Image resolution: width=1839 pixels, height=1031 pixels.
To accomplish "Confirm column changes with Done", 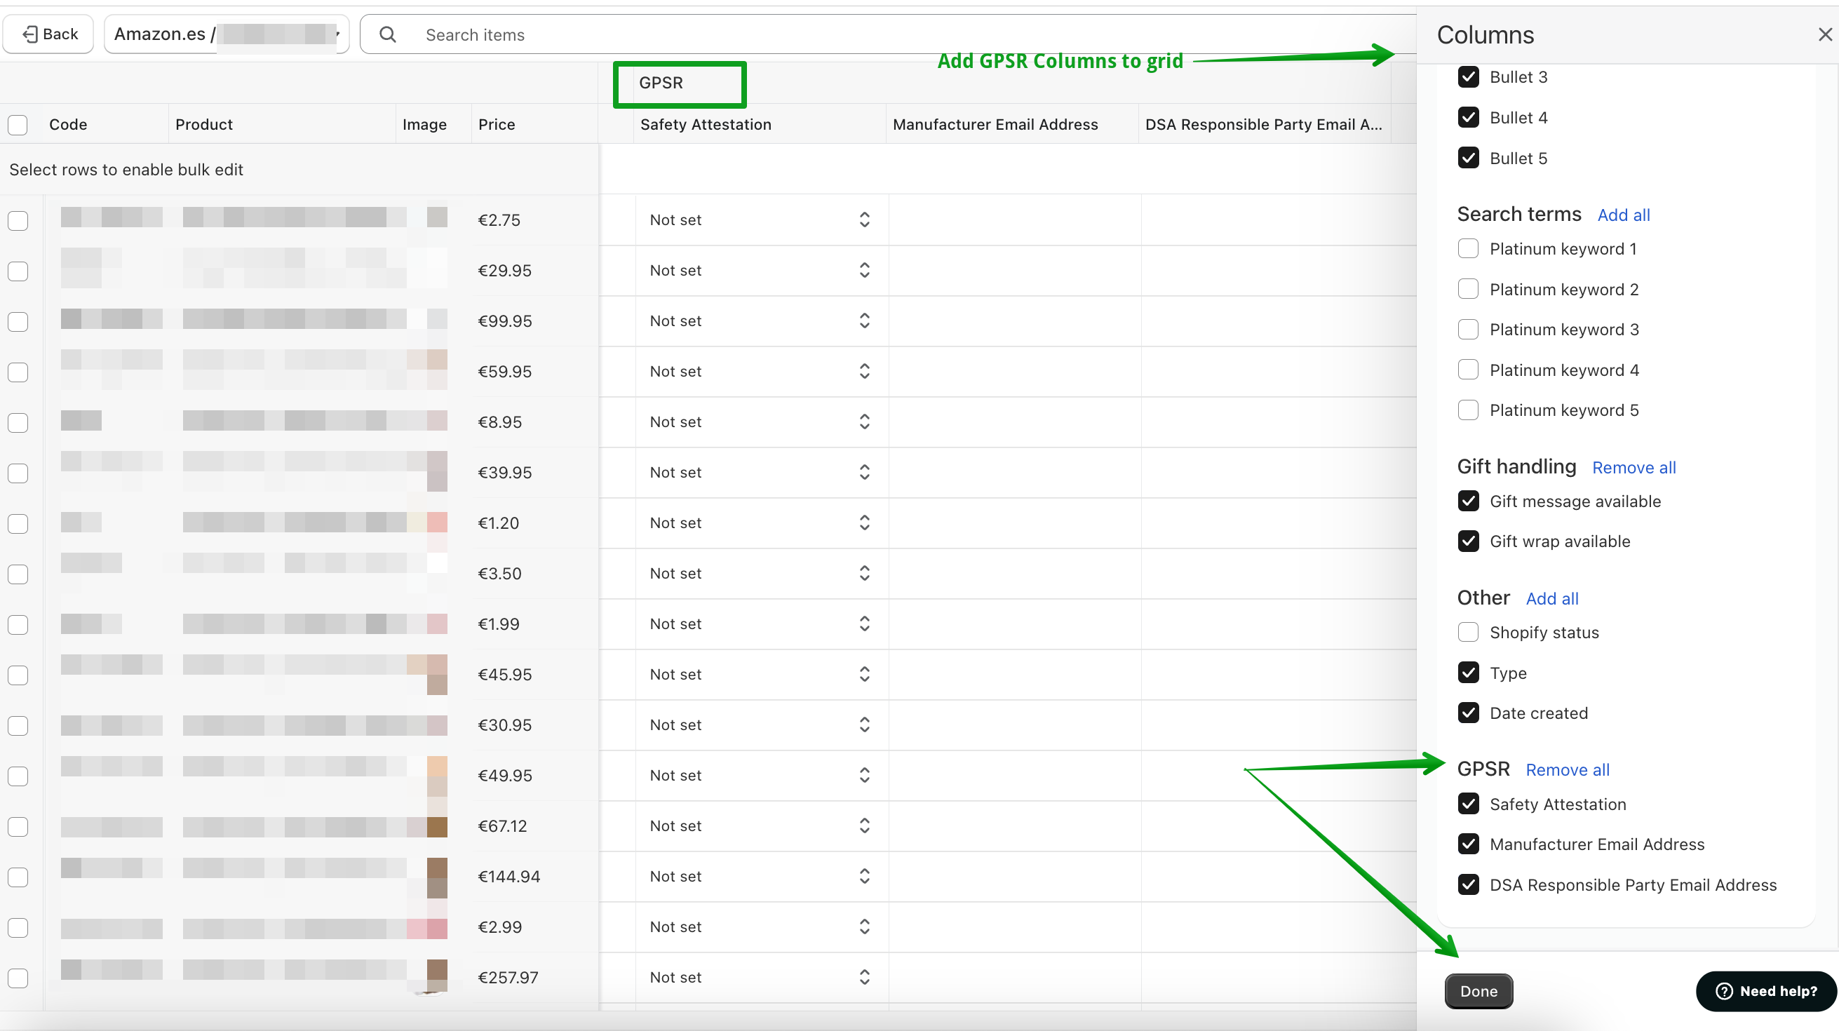I will pos(1478,992).
